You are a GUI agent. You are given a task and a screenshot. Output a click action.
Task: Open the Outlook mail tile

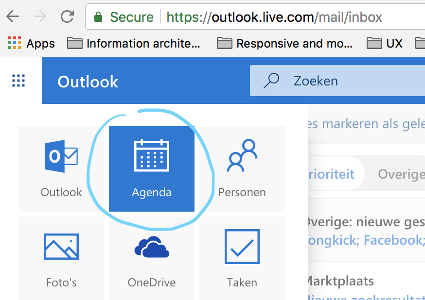(61, 168)
